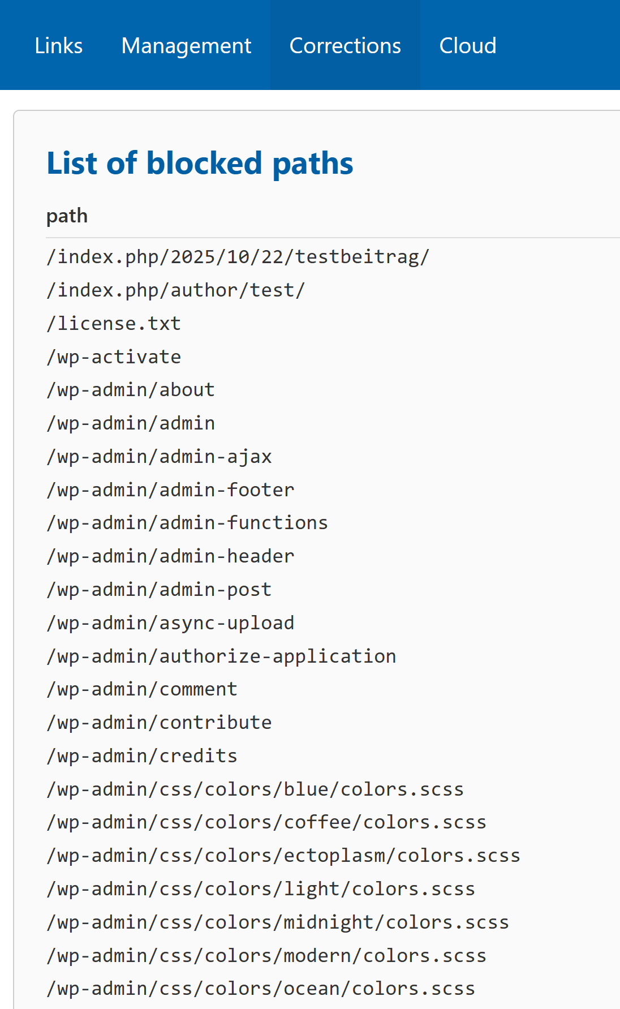Click the midnight colors.scss entry
The image size is (620, 1009).
(x=277, y=921)
